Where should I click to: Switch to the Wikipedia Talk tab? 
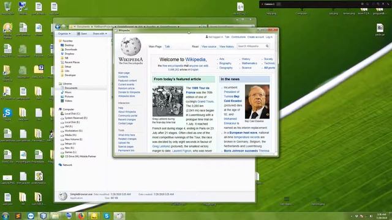pos(167,46)
